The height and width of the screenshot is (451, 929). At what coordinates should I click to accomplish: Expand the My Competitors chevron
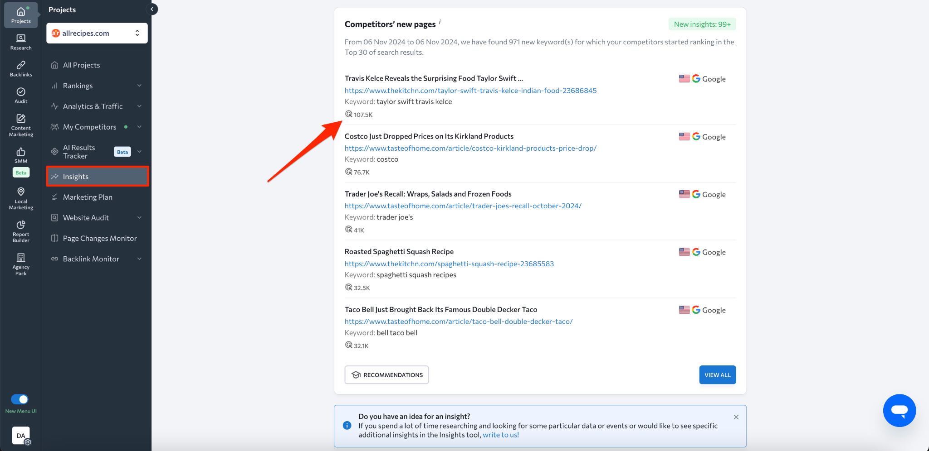point(139,127)
